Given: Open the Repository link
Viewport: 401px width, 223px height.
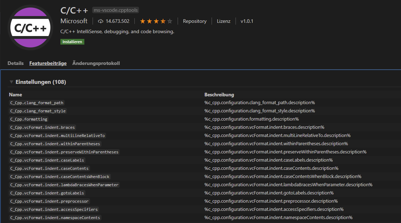Looking at the screenshot, I should point(194,21).
